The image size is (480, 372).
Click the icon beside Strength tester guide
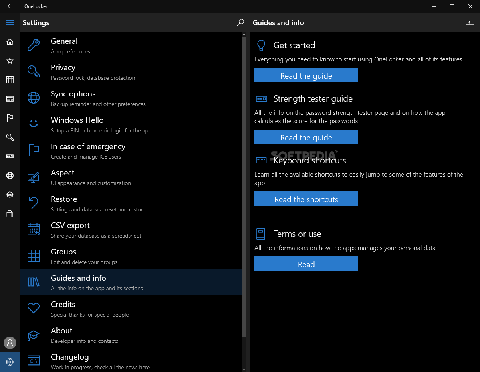pyautogui.click(x=261, y=98)
